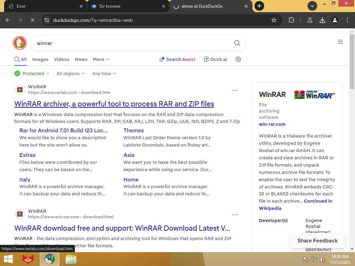355x266 pixels.
Task: Switch to Videos results
Action: [x=62, y=59]
